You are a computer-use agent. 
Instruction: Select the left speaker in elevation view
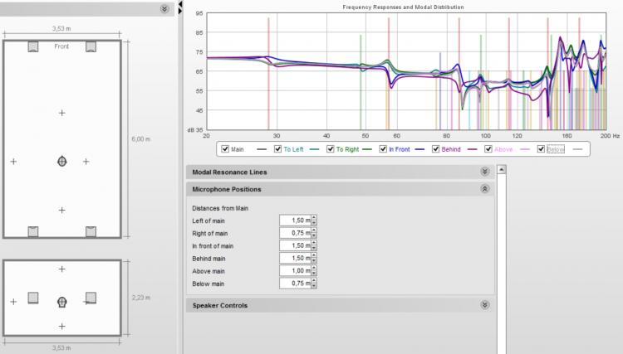coord(33,297)
